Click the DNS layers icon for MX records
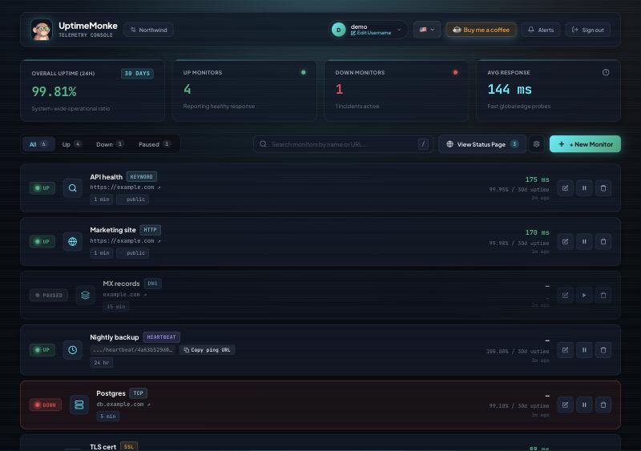 (x=86, y=295)
